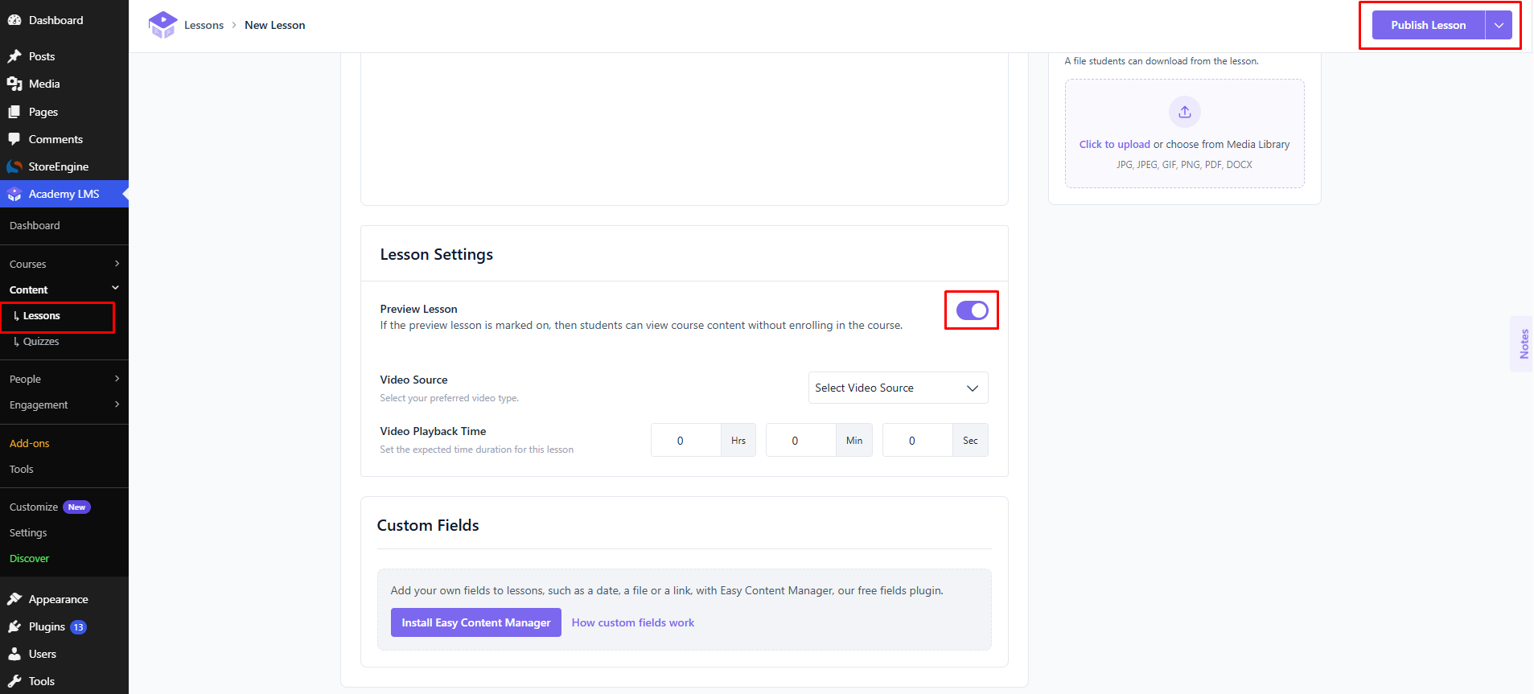1534x694 pixels.
Task: Open the Select Video Source dropdown
Action: [x=898, y=388]
